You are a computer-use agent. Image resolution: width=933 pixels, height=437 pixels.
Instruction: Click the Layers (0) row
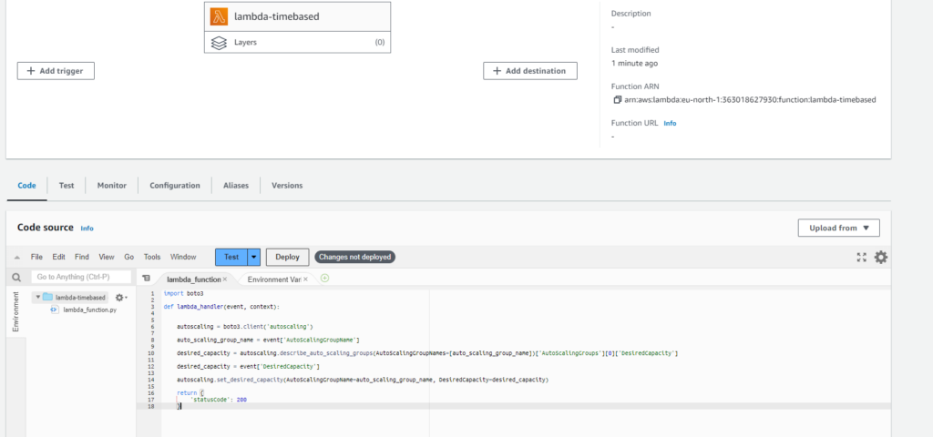[x=298, y=42]
